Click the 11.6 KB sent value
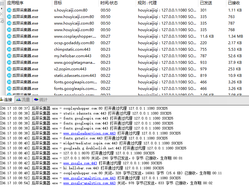249x187 pixels. (x=207, y=36)
